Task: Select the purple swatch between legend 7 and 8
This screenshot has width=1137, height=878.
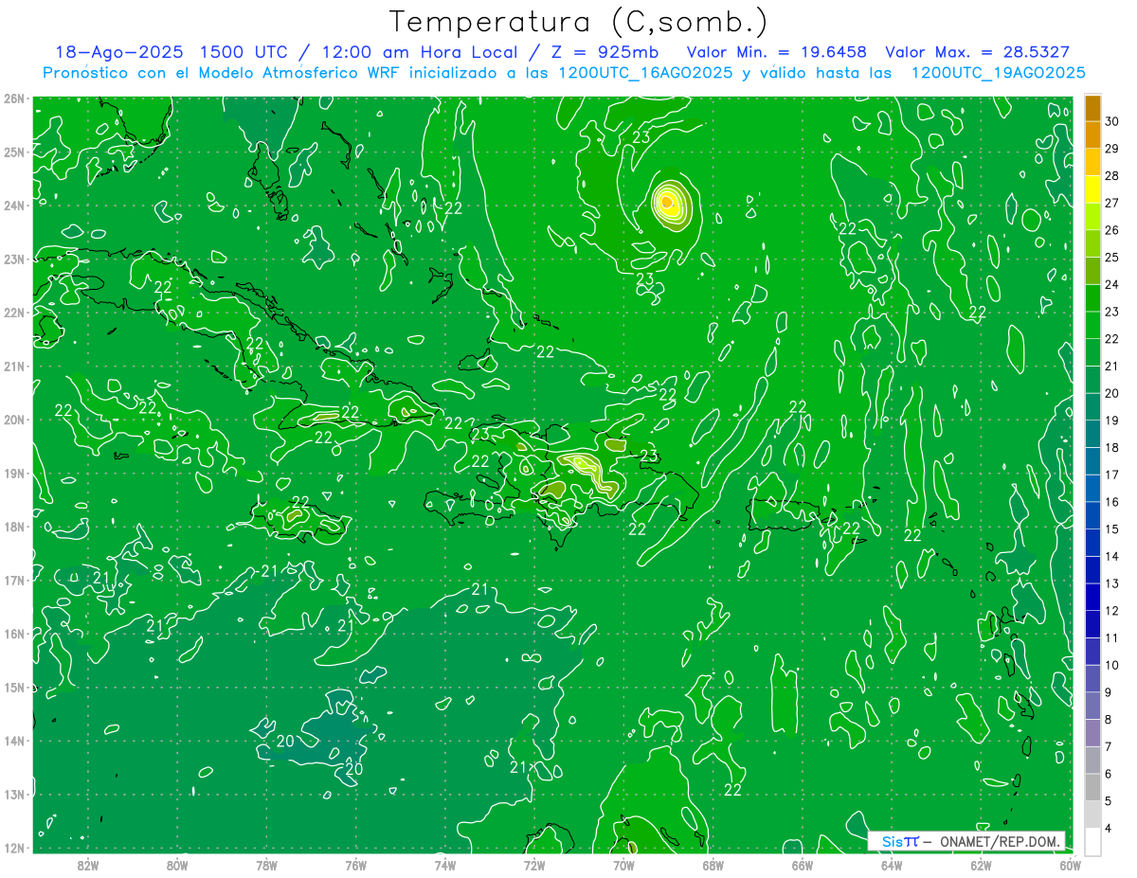Action: pyautogui.click(x=1093, y=732)
